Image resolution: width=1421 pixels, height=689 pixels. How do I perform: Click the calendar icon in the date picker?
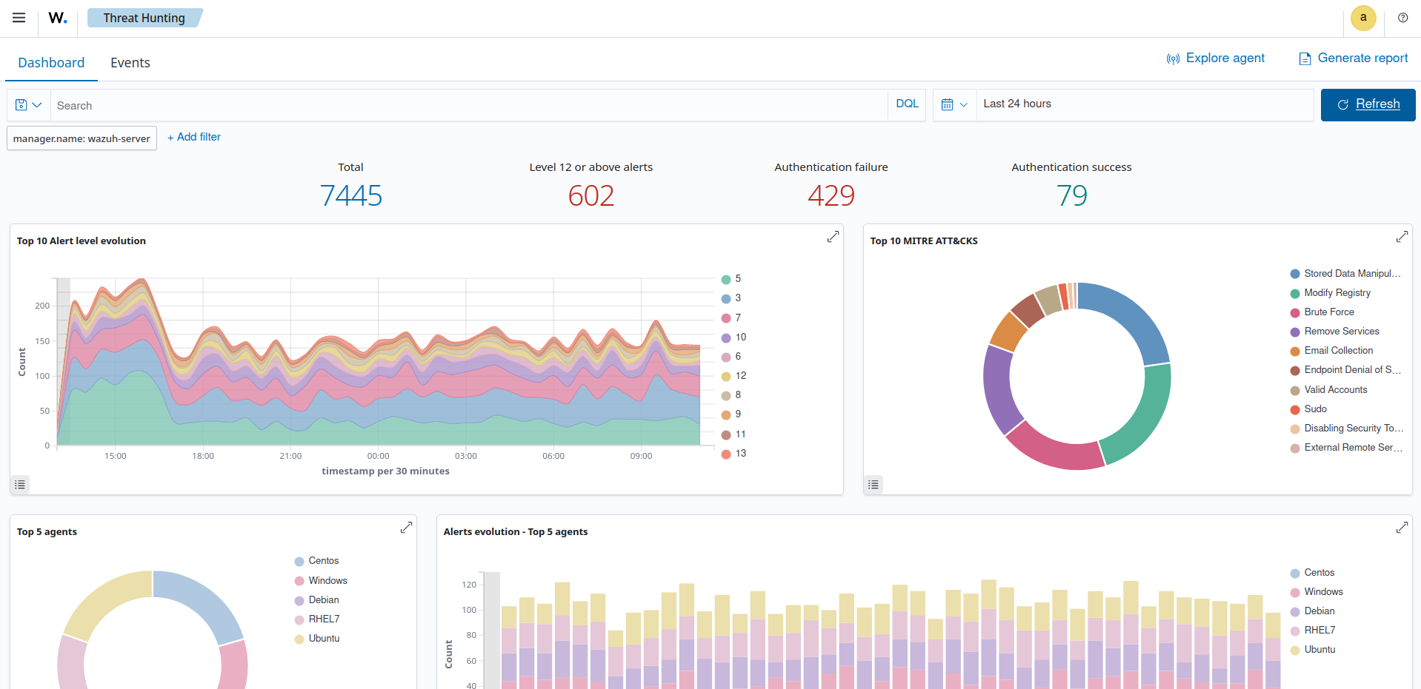[x=948, y=104]
